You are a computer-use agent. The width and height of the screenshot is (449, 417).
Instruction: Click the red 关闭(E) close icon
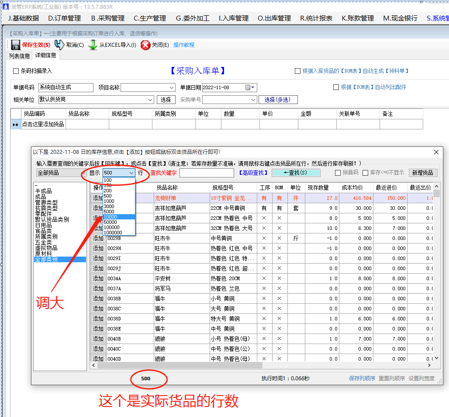[145, 45]
